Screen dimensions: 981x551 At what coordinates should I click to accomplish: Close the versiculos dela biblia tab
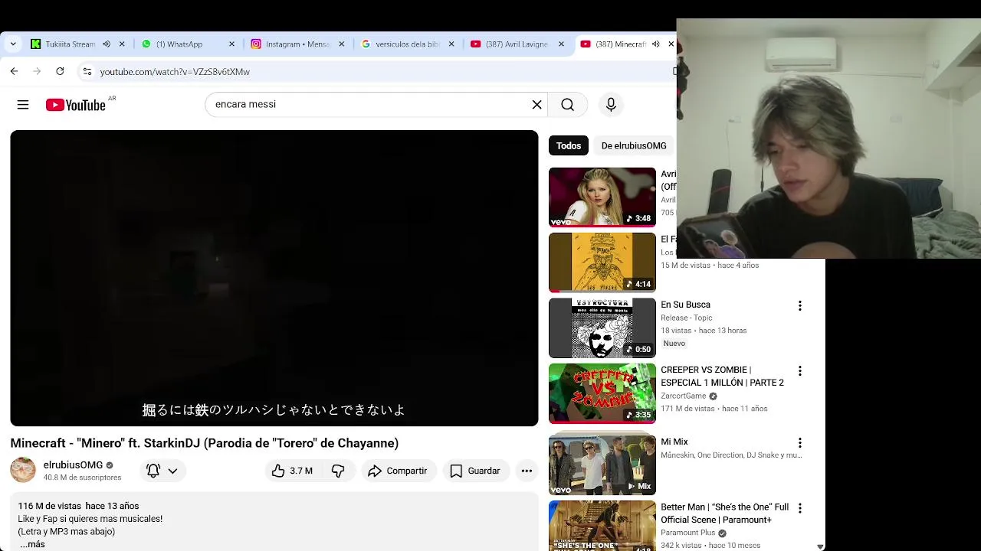pyautogui.click(x=451, y=44)
